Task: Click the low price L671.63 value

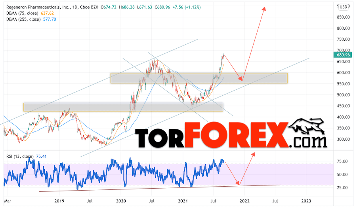Action: click(x=145, y=7)
